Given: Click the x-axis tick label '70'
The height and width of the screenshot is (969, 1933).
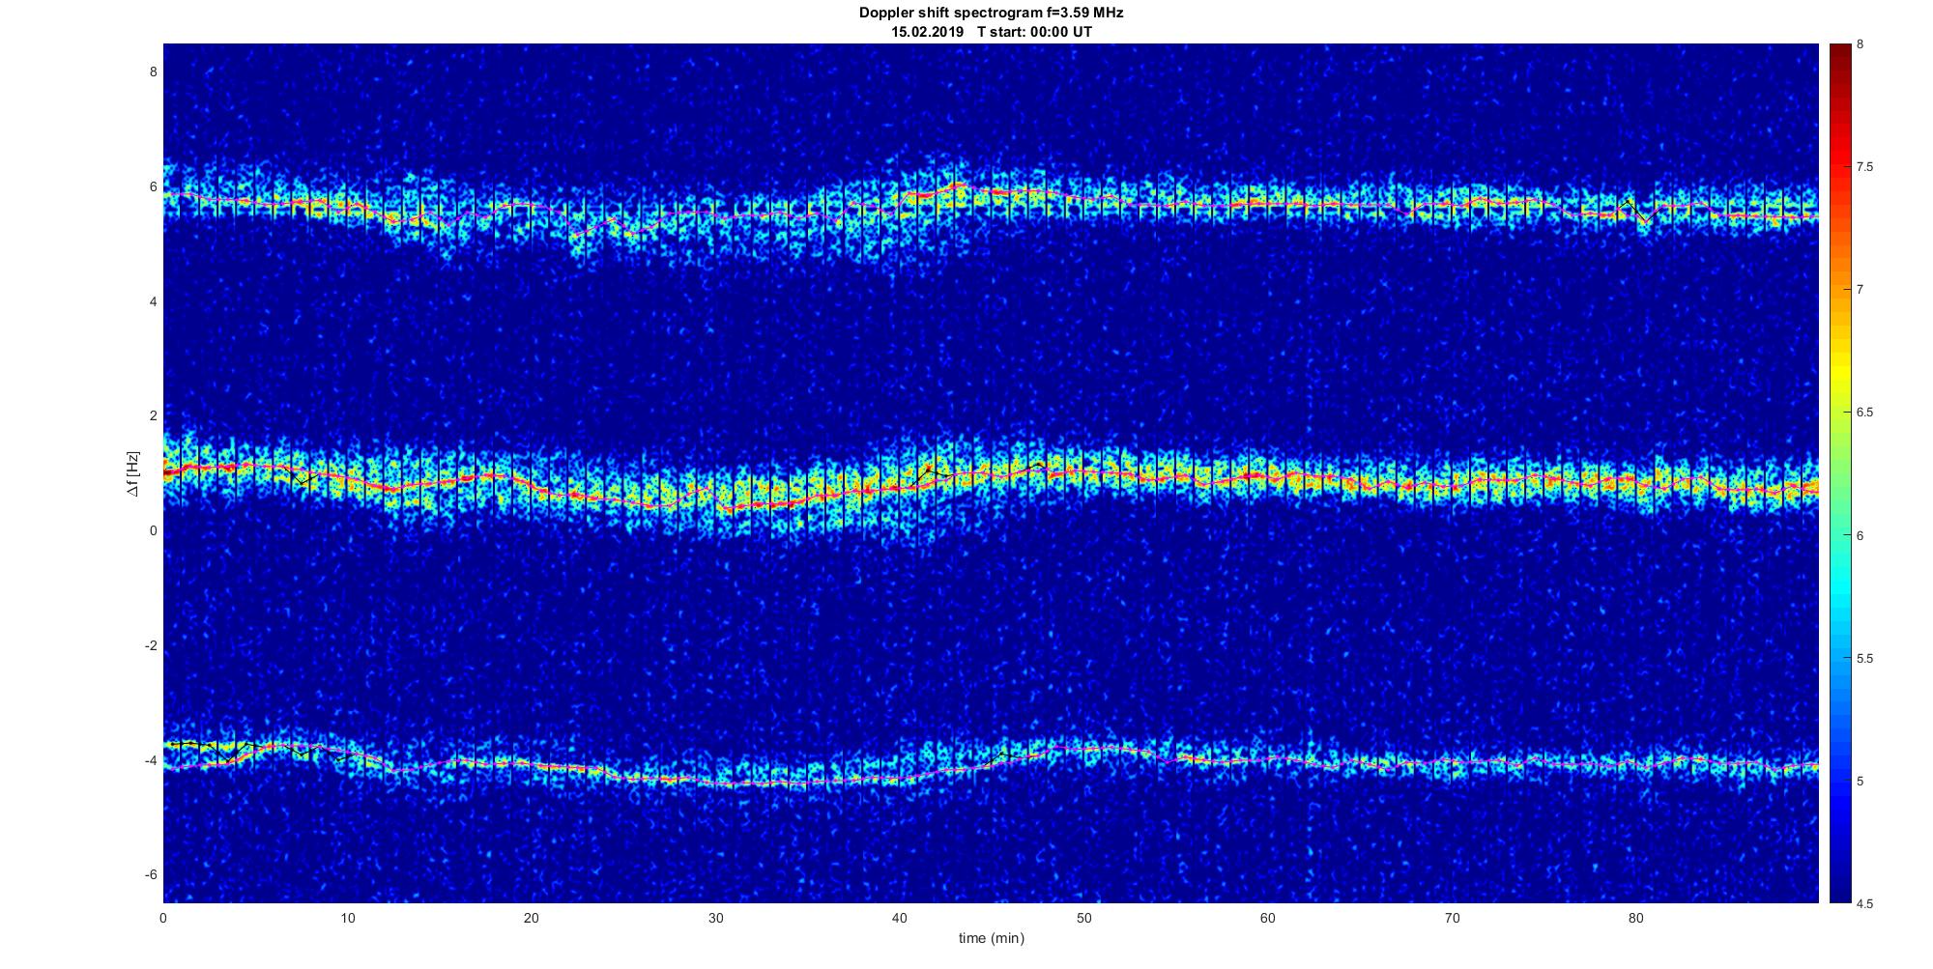Looking at the screenshot, I should (x=1452, y=918).
